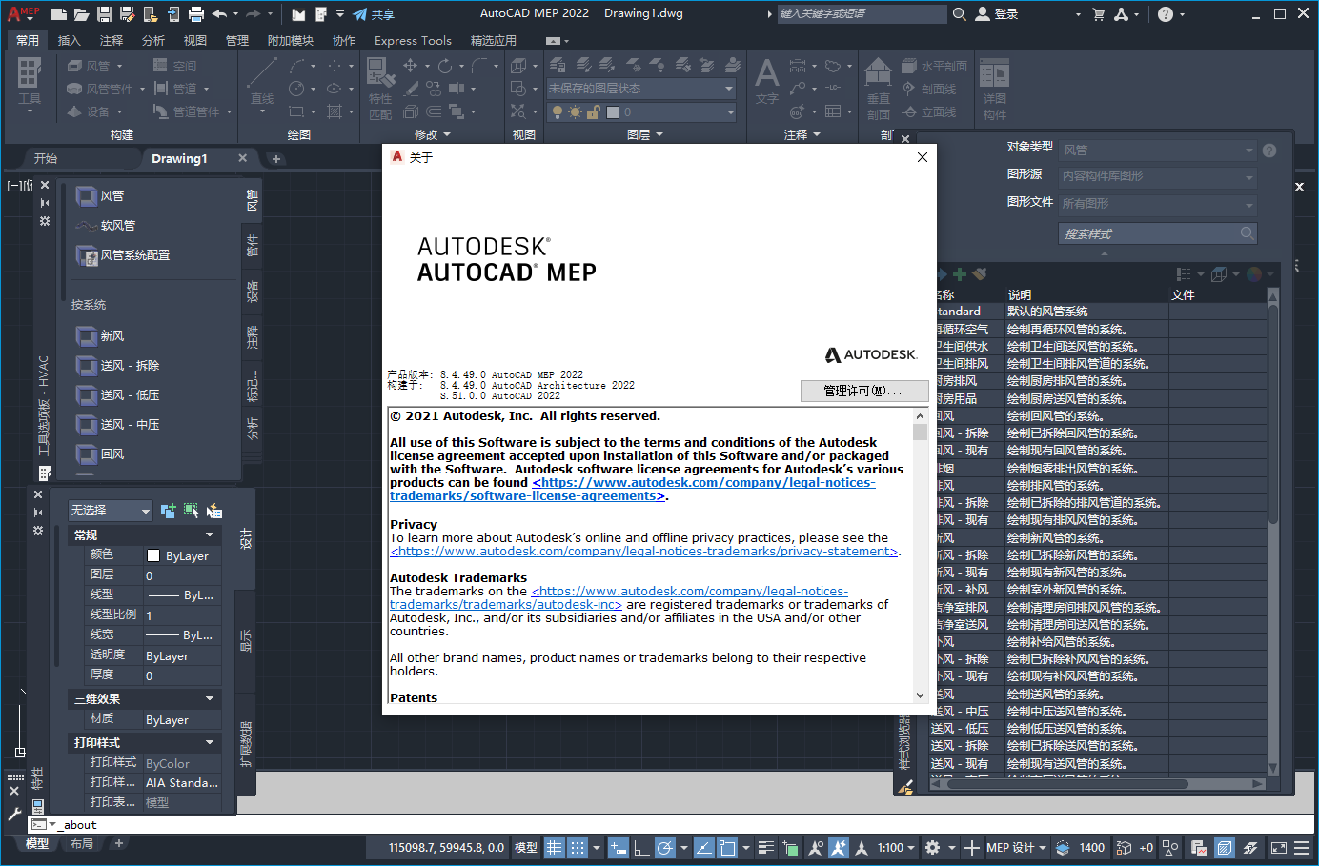Select the 风管 (Duct) tool in the ribbon
The width and height of the screenshot is (1319, 866).
pos(89,66)
